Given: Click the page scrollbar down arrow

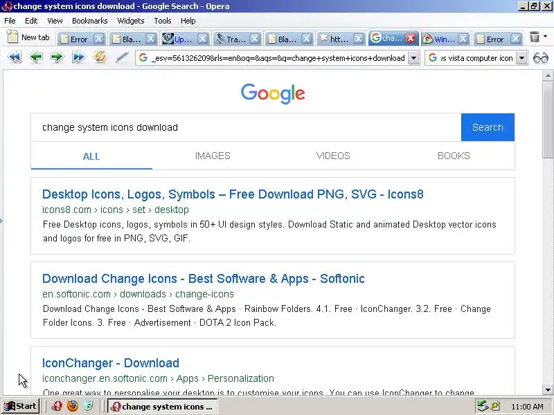Looking at the screenshot, I should 548,390.
